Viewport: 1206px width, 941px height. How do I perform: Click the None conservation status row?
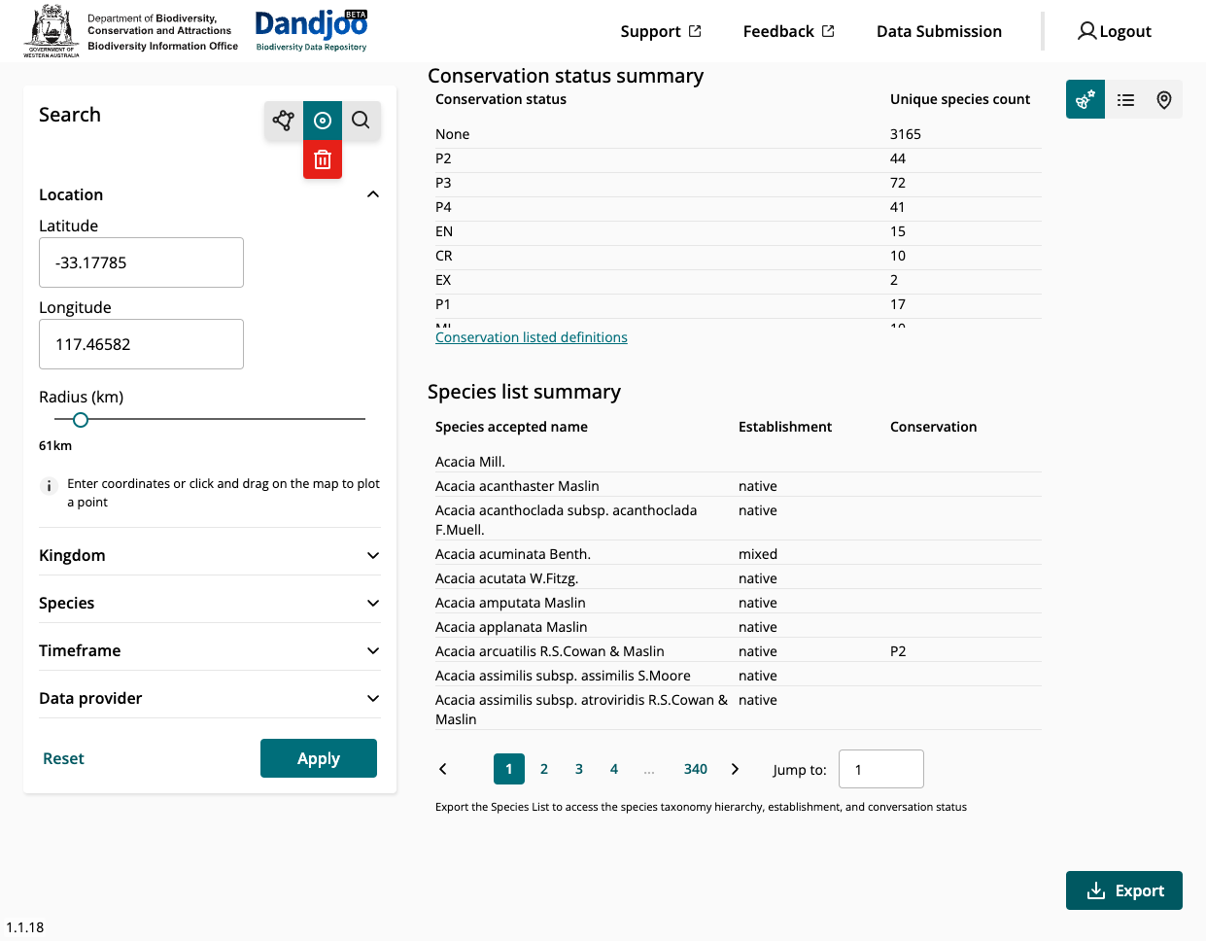pos(739,134)
